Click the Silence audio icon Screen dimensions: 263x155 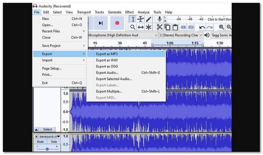191,27
